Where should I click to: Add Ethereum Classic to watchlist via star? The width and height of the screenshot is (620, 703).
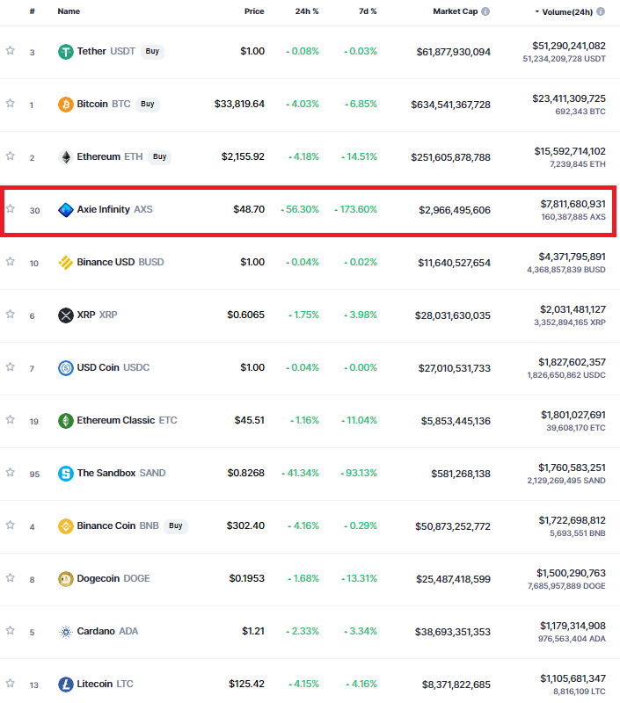click(11, 419)
